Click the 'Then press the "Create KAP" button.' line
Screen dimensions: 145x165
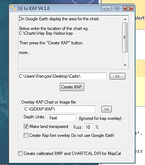click(x=51, y=43)
